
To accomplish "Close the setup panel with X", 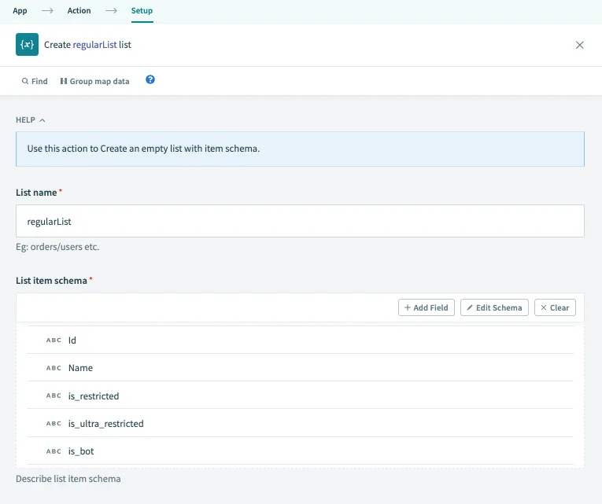I will click(x=580, y=45).
